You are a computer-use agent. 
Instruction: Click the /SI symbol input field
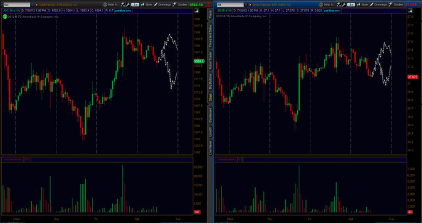pyautogui.click(x=229, y=5)
